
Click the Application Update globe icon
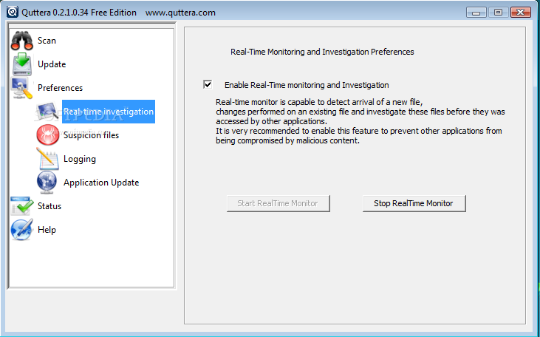pos(47,183)
